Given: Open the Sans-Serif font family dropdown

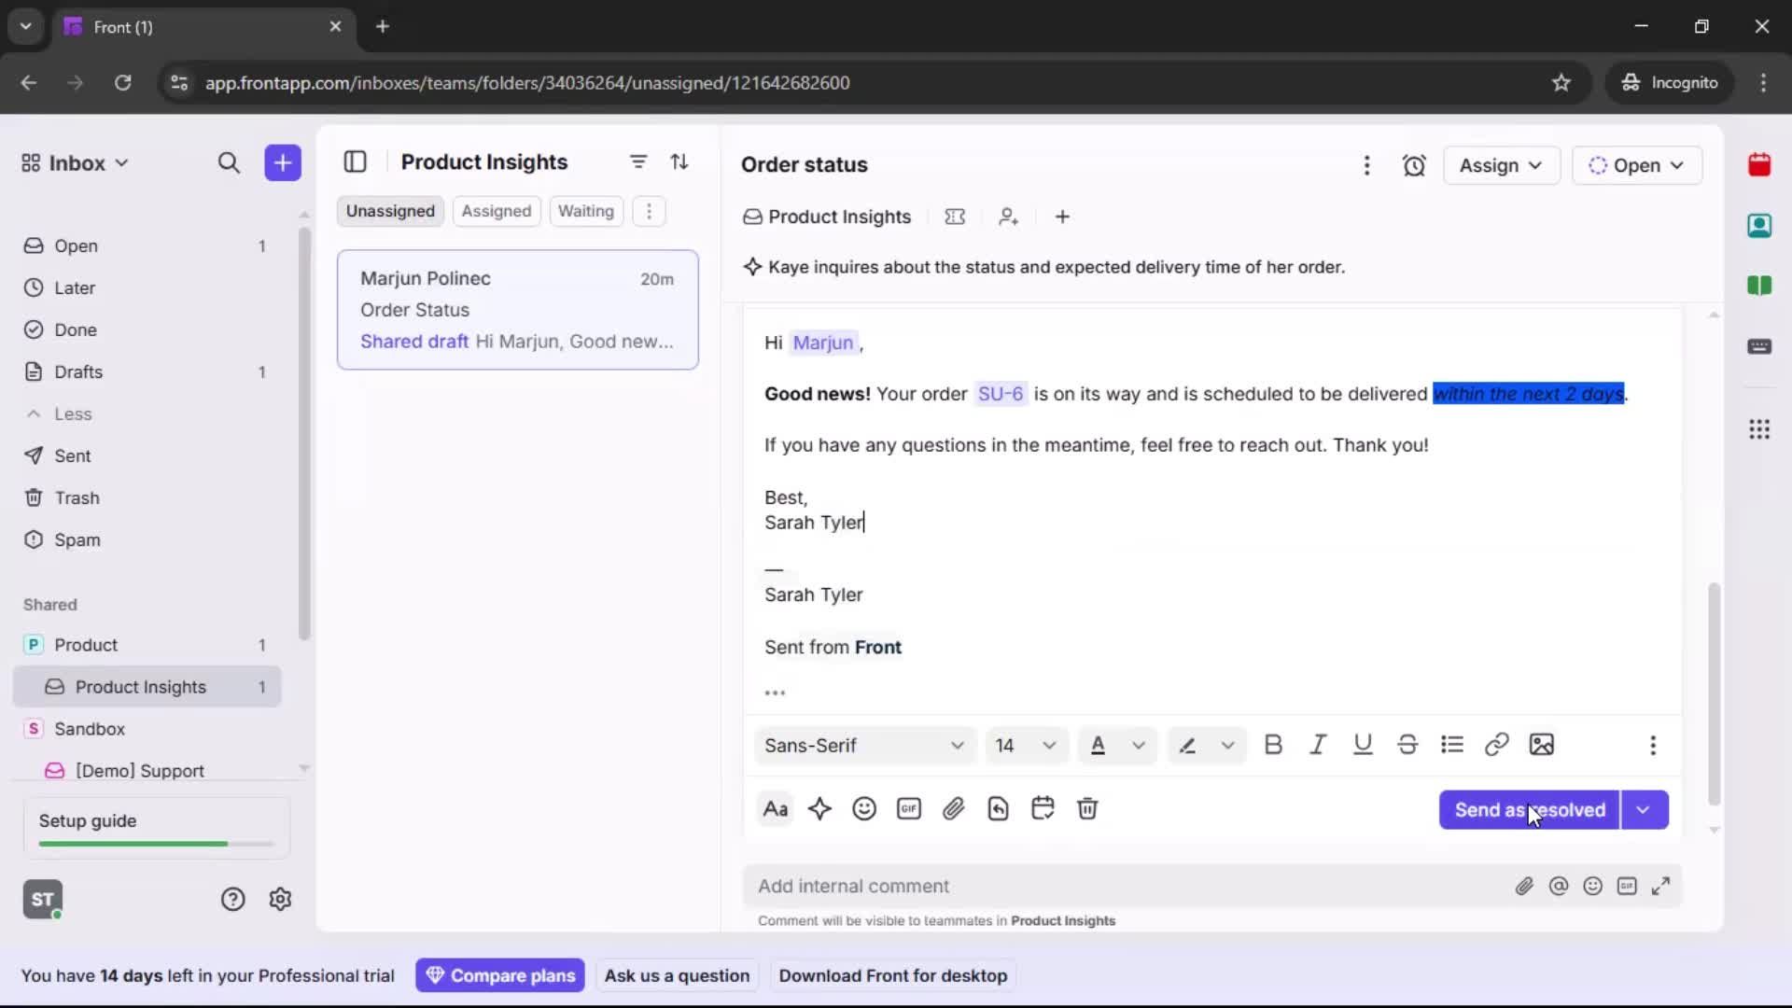Looking at the screenshot, I should [x=863, y=746].
